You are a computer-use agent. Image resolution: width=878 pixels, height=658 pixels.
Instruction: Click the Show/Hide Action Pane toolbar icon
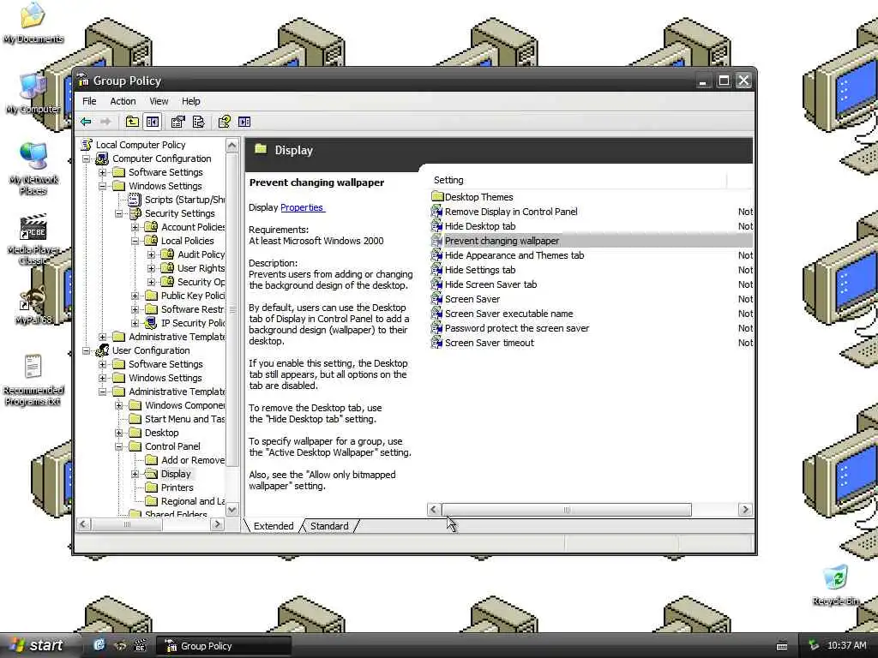(244, 122)
